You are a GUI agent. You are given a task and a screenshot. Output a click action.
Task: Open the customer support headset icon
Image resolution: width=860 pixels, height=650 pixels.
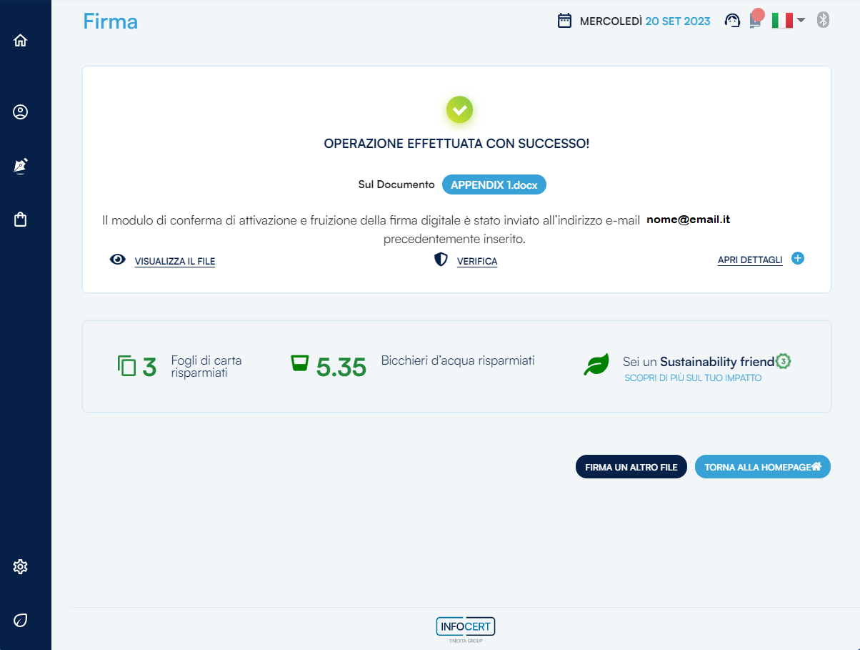pos(732,21)
